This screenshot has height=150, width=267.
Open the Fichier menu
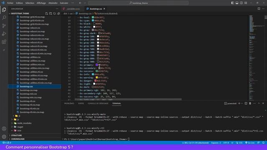tap(10, 3)
